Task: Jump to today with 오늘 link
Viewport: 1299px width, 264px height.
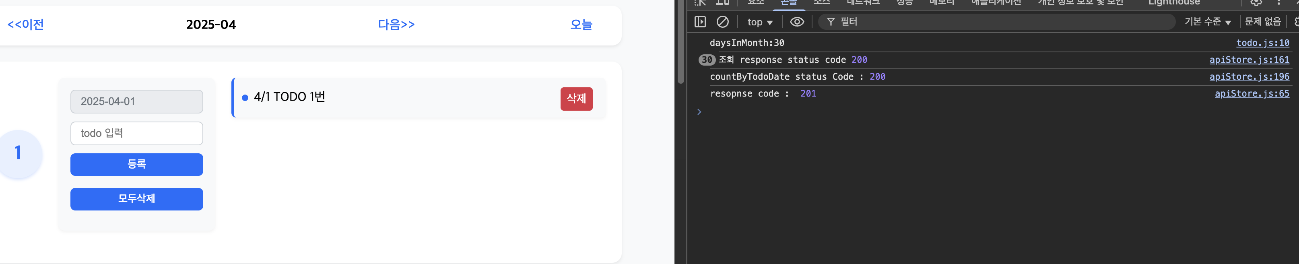Action: [x=581, y=24]
